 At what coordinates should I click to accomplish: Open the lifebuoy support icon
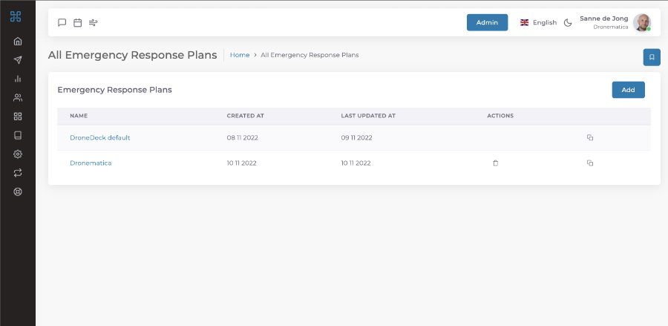coord(18,192)
